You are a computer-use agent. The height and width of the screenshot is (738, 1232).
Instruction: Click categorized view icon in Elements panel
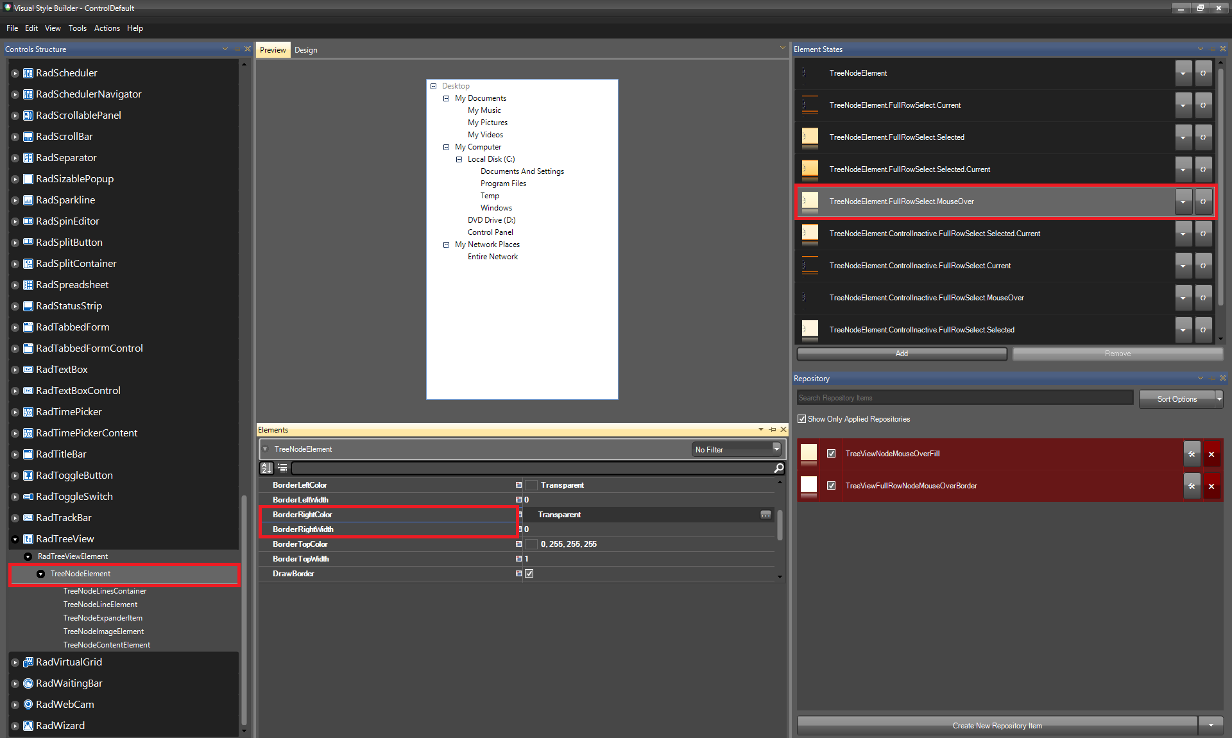pyautogui.click(x=282, y=468)
